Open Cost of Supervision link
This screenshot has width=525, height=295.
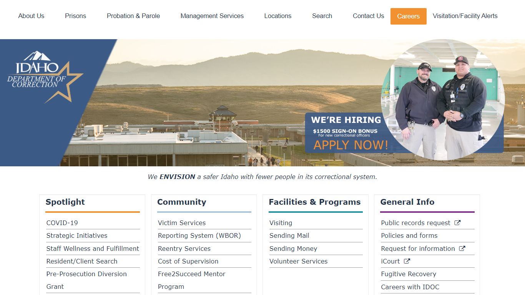[188, 261]
